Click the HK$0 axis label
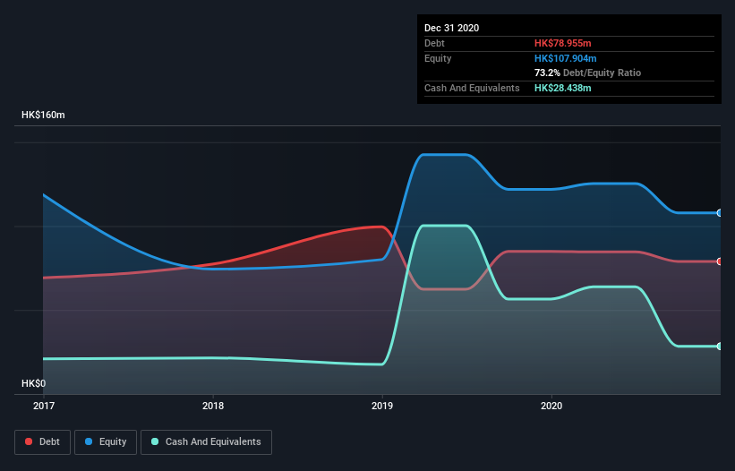The width and height of the screenshot is (735, 471). tap(34, 383)
